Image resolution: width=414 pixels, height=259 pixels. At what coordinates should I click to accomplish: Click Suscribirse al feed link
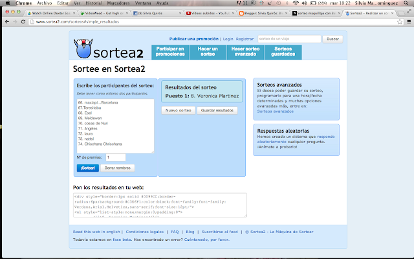click(220, 232)
